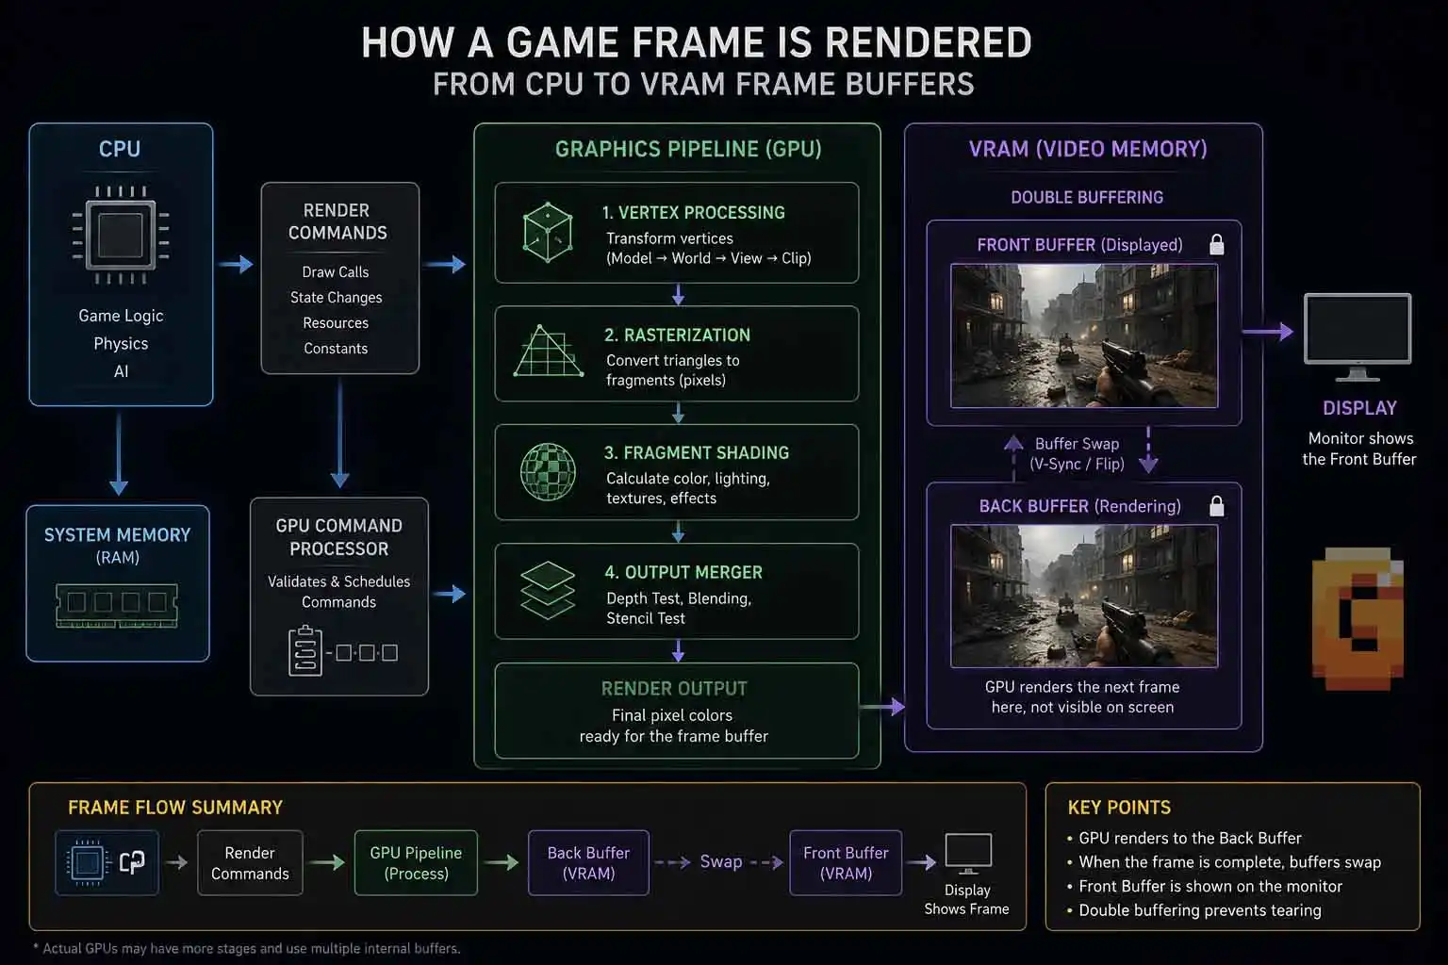Select the cube icon beside Vertex Processing
Screen dimensions: 1448x965
(548, 232)
